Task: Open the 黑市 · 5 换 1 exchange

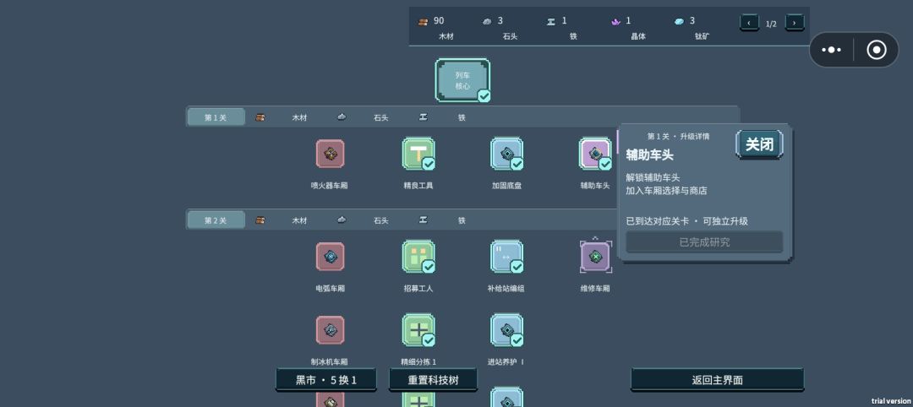Action: [326, 380]
